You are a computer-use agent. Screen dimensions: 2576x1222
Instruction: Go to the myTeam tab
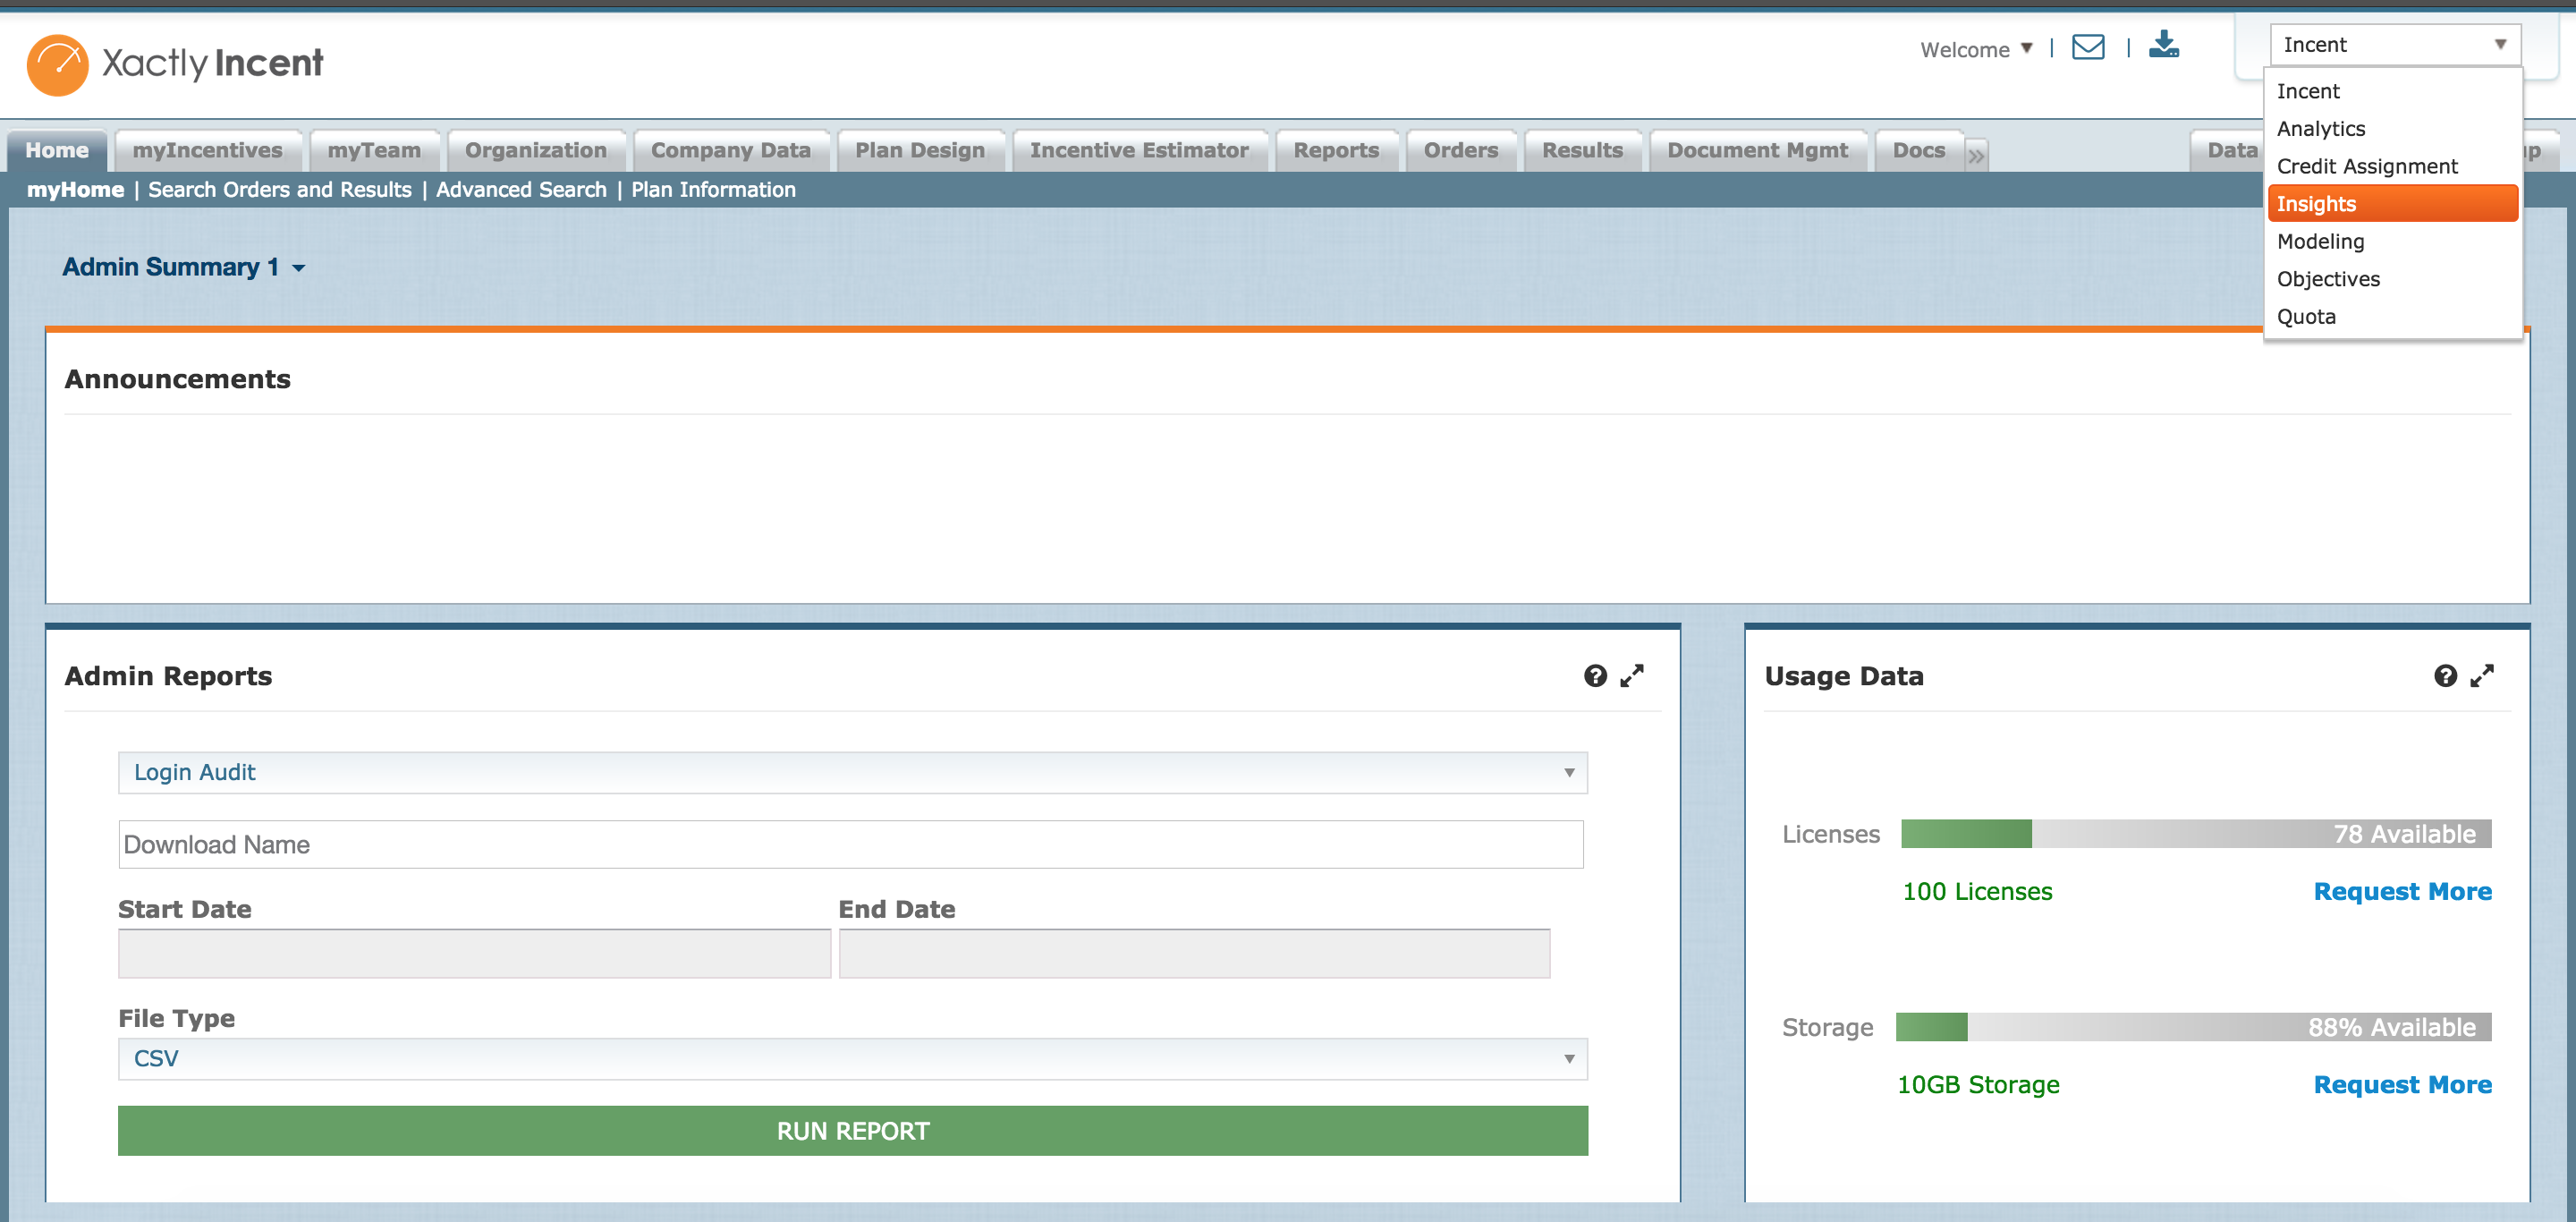374,150
